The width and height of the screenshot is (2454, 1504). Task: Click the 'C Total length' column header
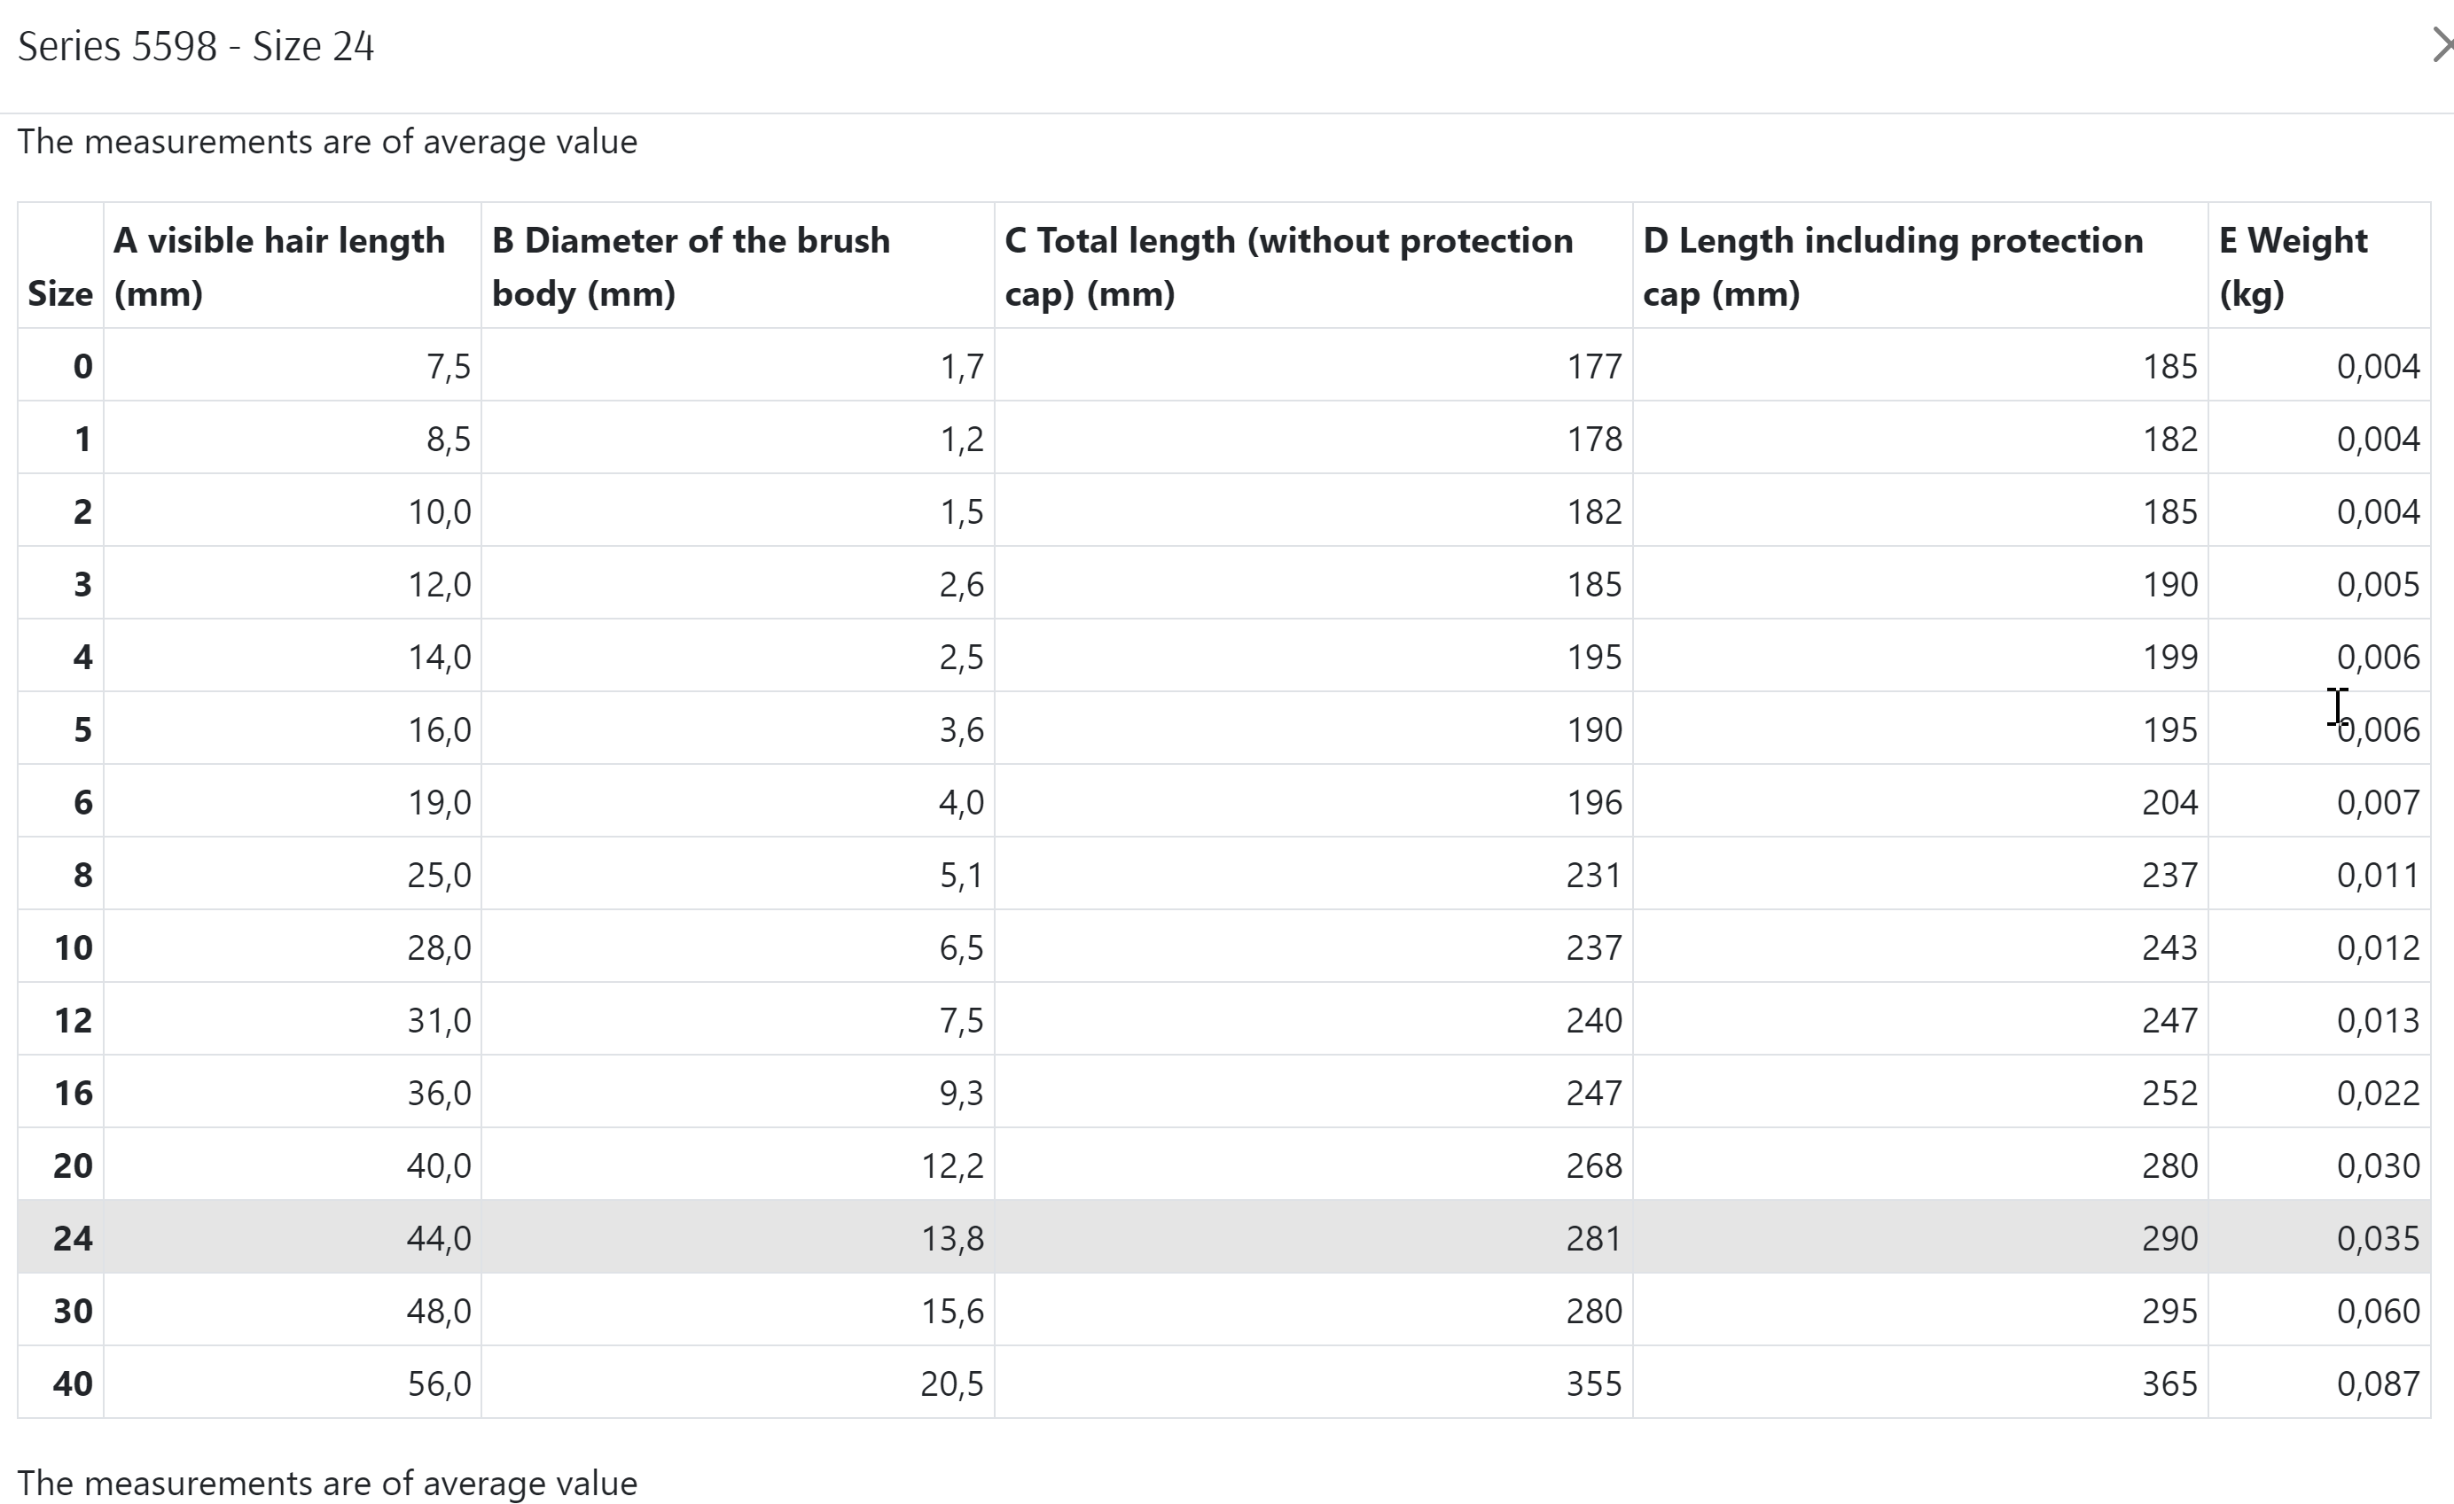(1289, 266)
